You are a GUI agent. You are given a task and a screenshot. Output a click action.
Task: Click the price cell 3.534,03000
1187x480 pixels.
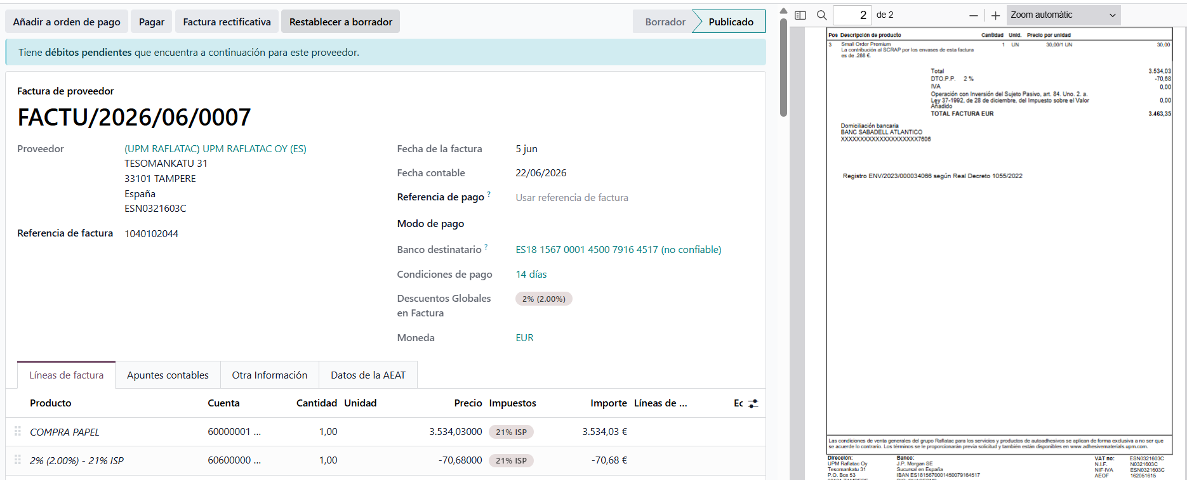456,432
